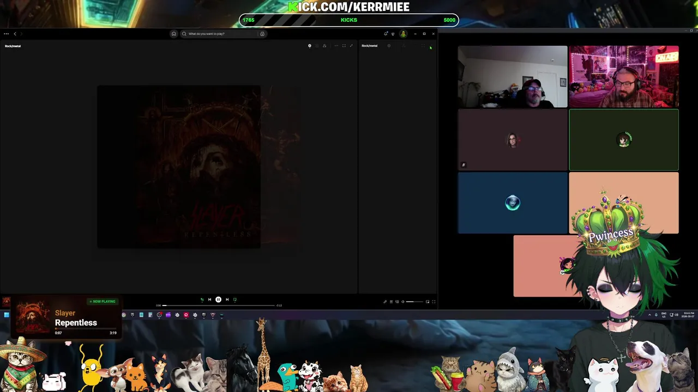Select the green-bordered participant tile
This screenshot has height=392, width=698.
click(624, 140)
